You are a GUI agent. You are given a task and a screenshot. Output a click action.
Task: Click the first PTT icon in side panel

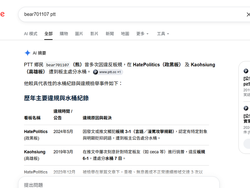246,71
